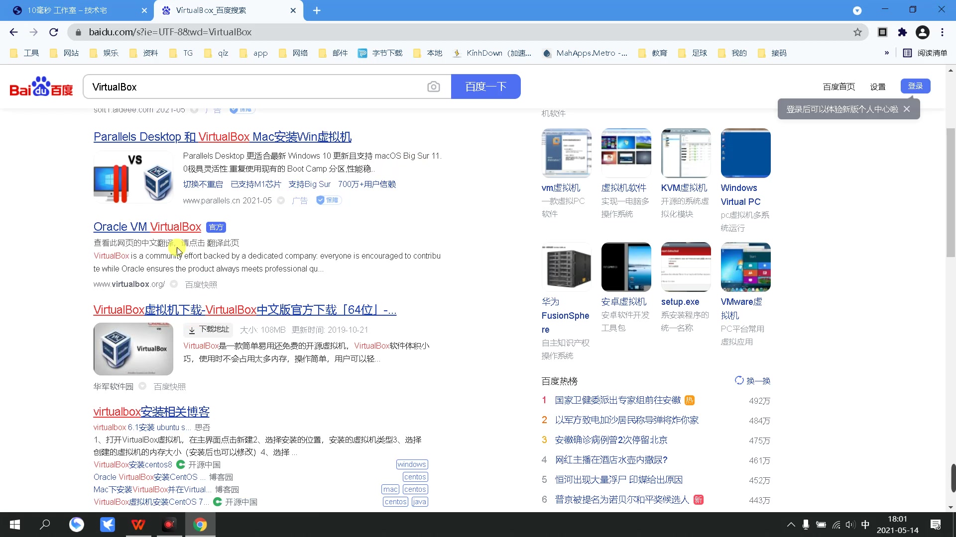Dismiss the login tooltip with its X
This screenshot has width=956, height=537.
907,108
